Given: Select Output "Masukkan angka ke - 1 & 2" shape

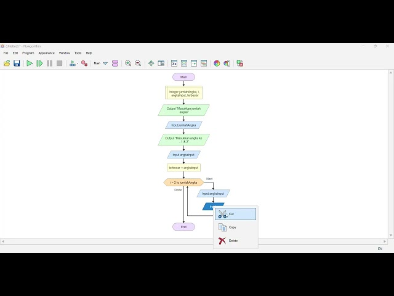Looking at the screenshot, I should (183, 140).
